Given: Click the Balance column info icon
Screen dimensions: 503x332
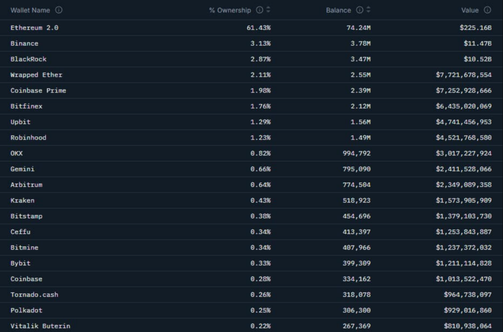Looking at the screenshot, I should 360,10.
